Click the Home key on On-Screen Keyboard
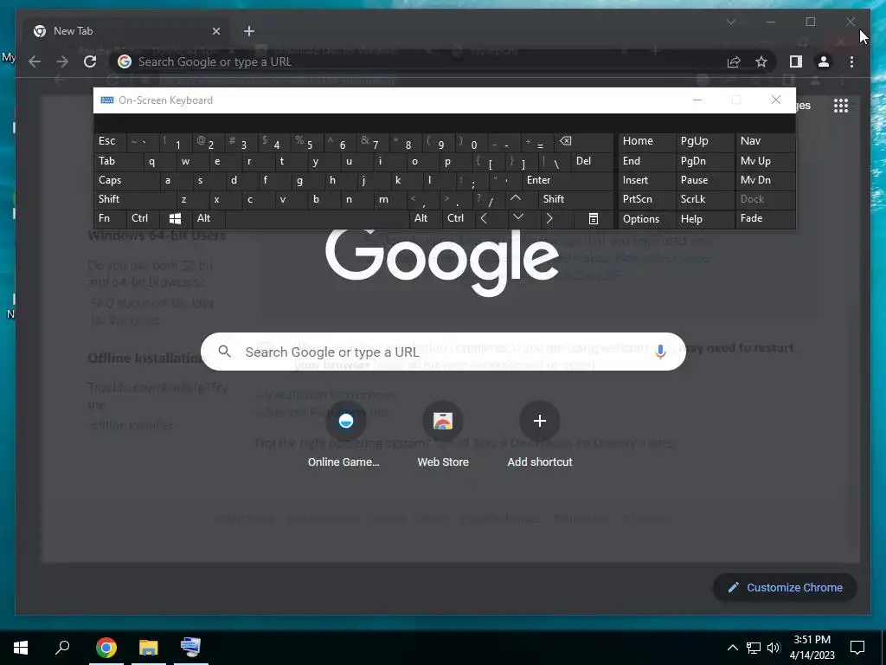The height and width of the screenshot is (665, 886). 647,141
